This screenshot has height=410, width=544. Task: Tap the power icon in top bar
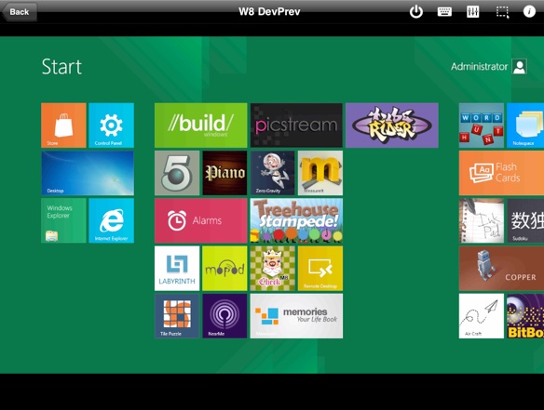(416, 12)
